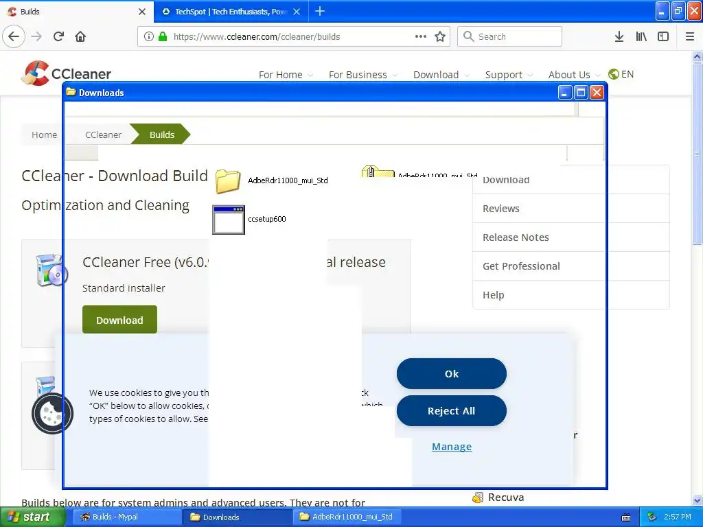Select the Downloads taskbar button

237,517
